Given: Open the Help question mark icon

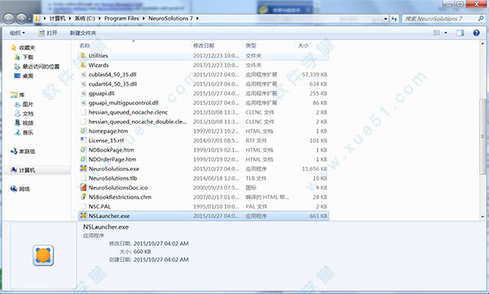Looking at the screenshot, I should click(476, 33).
